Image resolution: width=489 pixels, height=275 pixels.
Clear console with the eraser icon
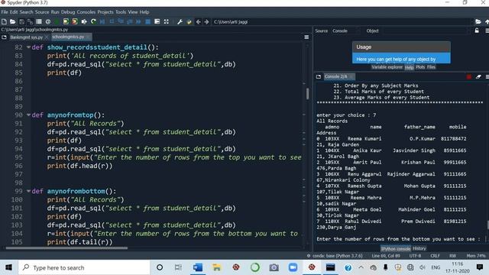[478, 76]
